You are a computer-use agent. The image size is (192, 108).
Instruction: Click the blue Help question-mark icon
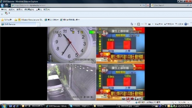[x=186, y=24]
